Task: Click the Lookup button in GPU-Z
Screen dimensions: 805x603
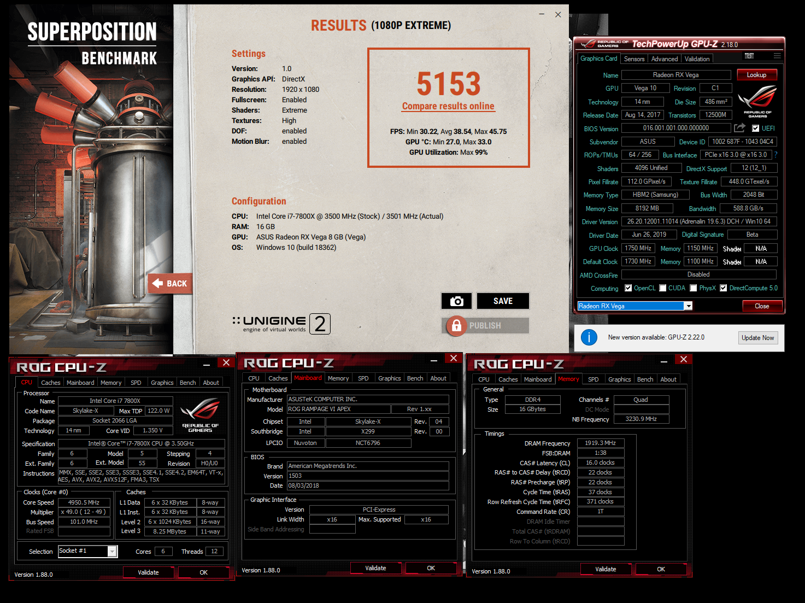Action: tap(757, 75)
